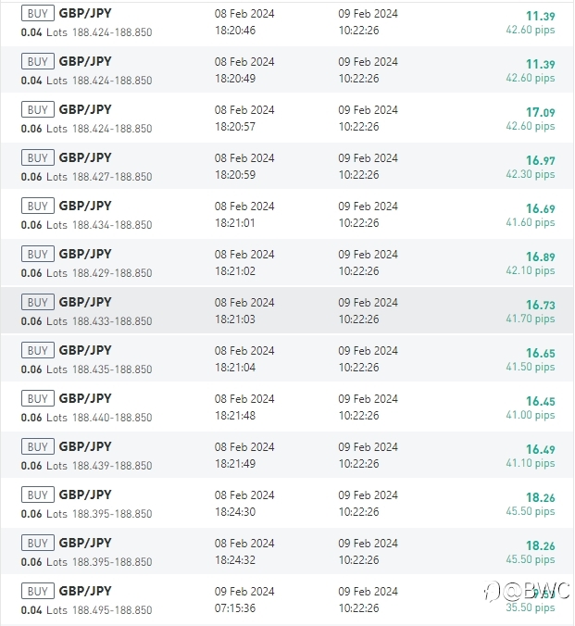Click the 17.09 profit amount
575x626 pixels.
click(540, 113)
